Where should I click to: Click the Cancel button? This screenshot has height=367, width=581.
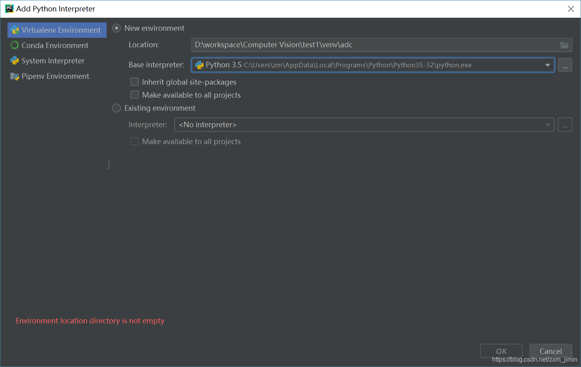[551, 351]
